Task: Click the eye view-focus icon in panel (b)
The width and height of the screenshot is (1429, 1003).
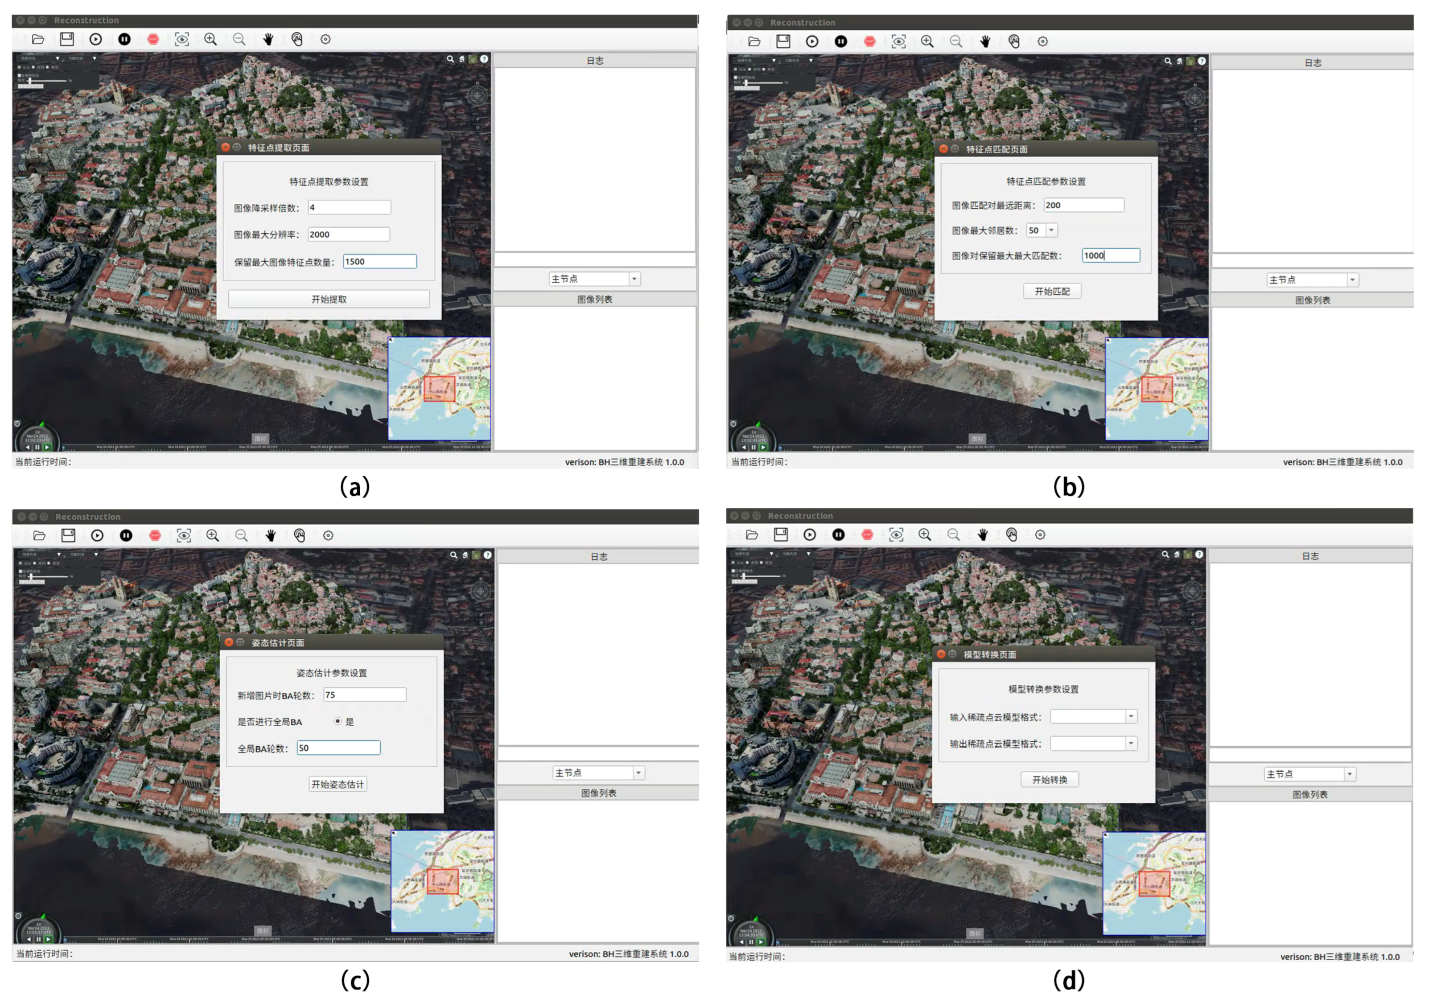Action: click(x=898, y=41)
